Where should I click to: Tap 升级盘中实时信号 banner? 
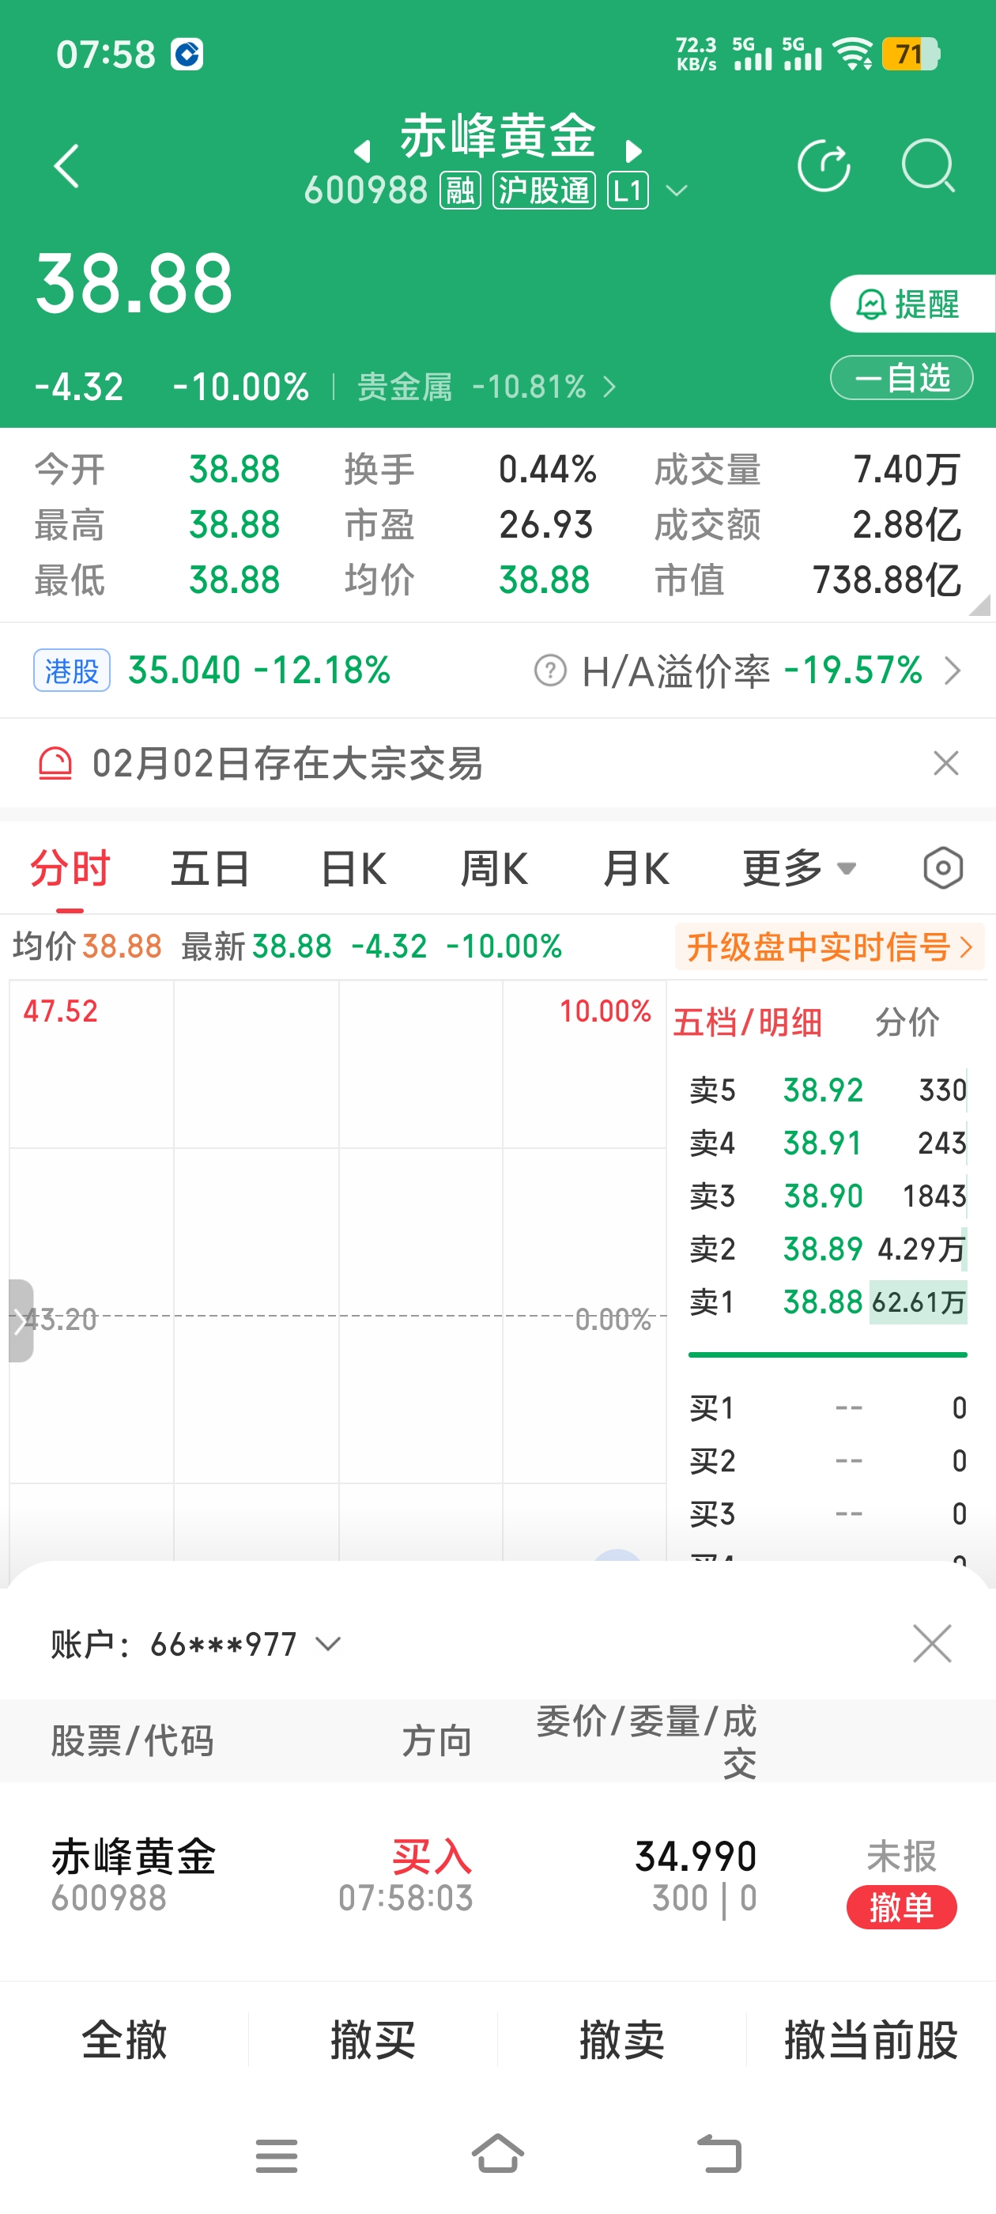coord(829,947)
